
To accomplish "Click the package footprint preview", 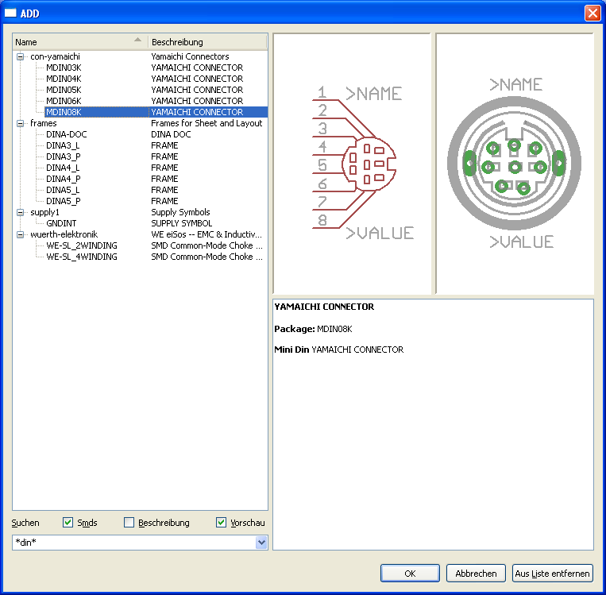I will (515, 164).
